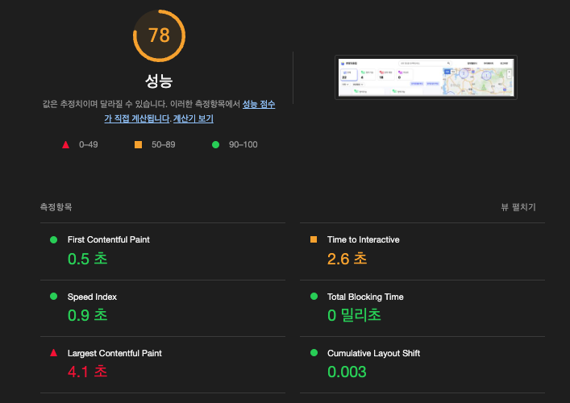Screen dimensions: 570x403
Task: Select the 'Time to Interactive' metric label
Action: 363,240
